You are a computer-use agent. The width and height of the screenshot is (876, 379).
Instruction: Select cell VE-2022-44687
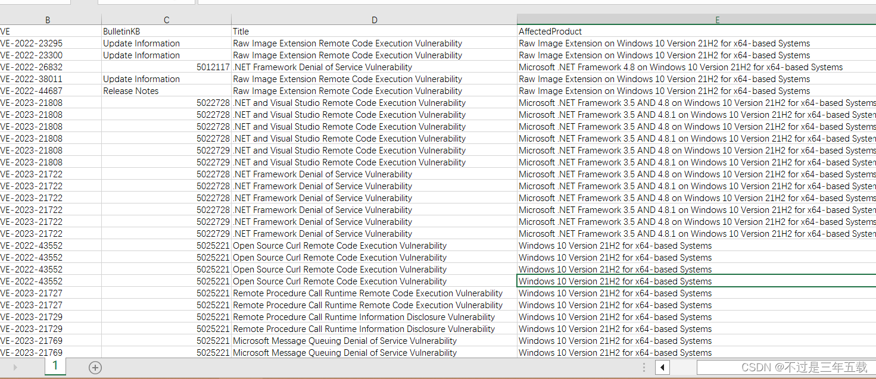tap(51, 91)
